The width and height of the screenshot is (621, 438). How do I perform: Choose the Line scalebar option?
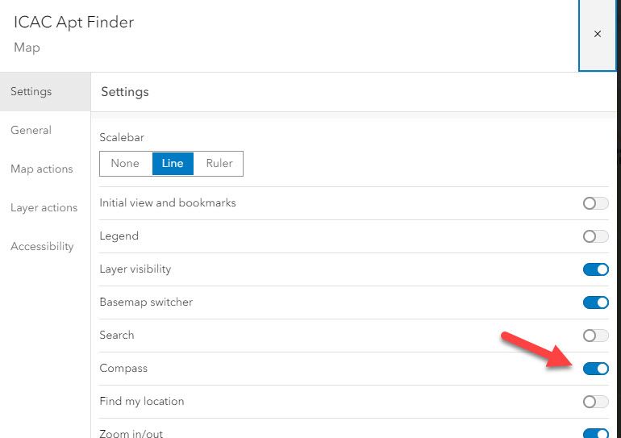(x=173, y=163)
